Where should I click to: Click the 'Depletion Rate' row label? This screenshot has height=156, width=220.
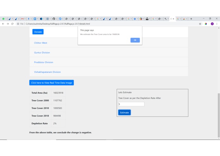coord(40,123)
